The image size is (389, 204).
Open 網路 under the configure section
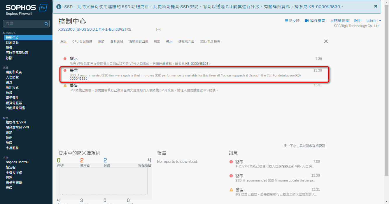[x=9, y=132]
